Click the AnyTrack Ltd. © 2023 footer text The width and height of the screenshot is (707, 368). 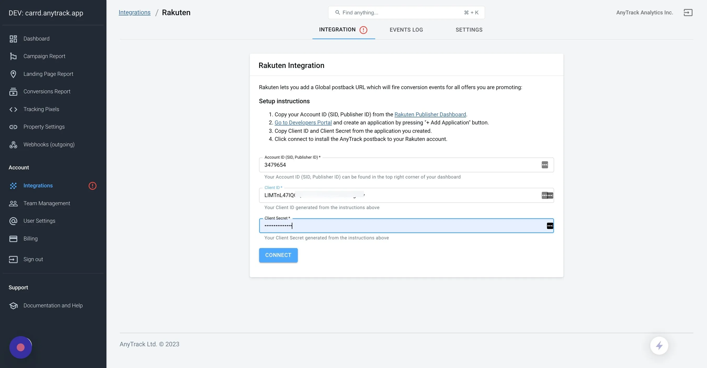[x=150, y=344]
